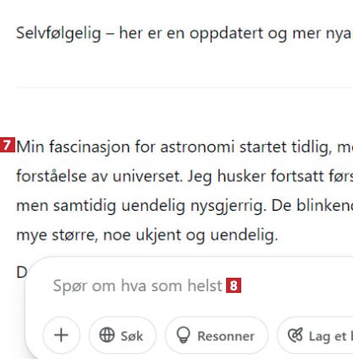Click the Min fascinasjon for astronomi line
353x359 pixels.
(x=185, y=146)
